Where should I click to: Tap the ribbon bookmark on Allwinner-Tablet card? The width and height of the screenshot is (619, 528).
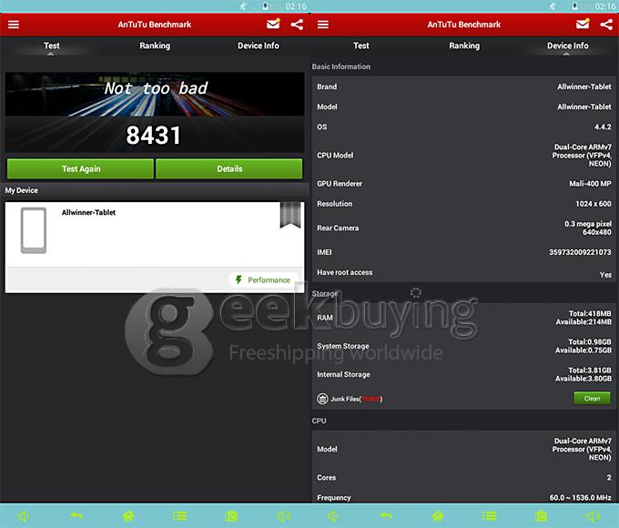[290, 215]
